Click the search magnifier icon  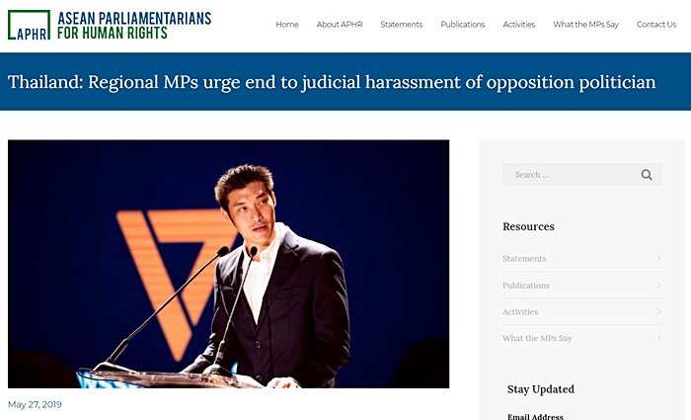(x=647, y=175)
